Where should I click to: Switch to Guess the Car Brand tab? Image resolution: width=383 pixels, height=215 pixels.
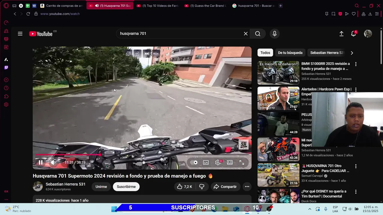coord(206,6)
